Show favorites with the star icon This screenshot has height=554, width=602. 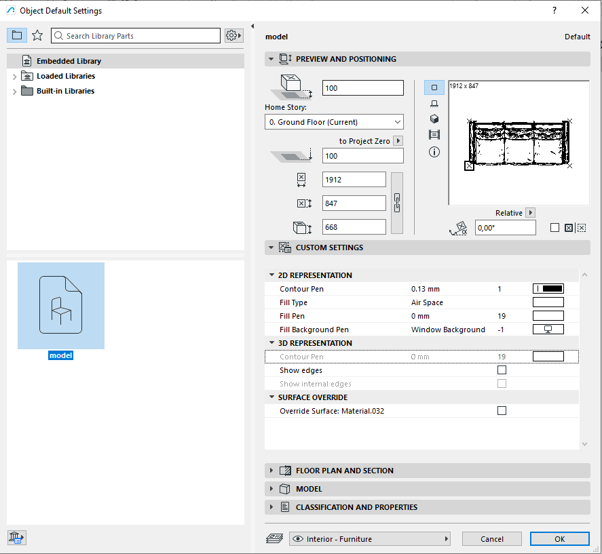37,36
